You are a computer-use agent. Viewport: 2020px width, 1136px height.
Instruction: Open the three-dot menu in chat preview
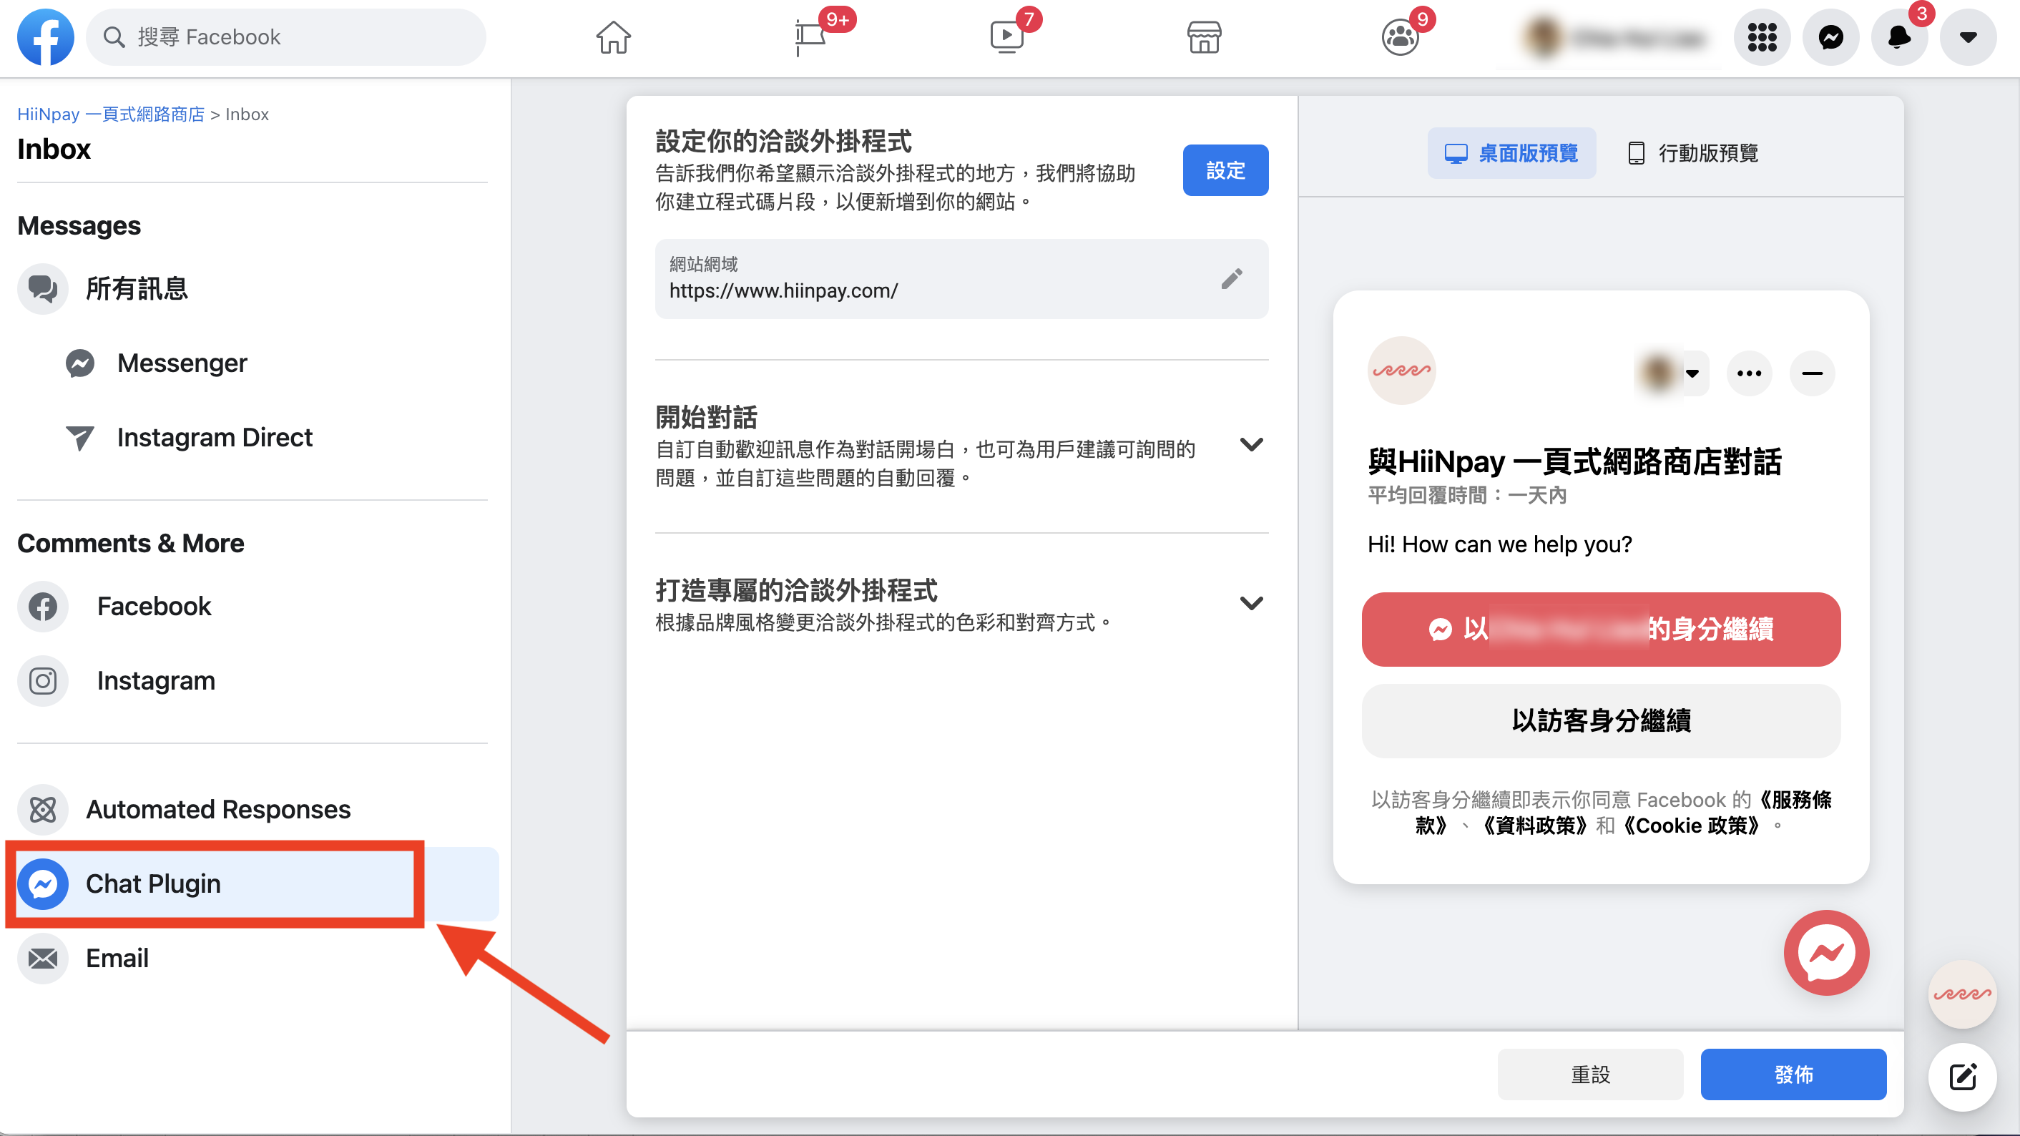pos(1750,373)
